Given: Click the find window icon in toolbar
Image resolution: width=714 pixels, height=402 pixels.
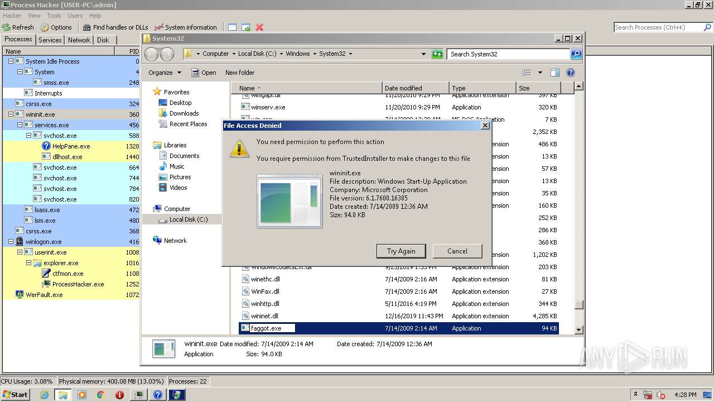Looking at the screenshot, I should coord(232,27).
